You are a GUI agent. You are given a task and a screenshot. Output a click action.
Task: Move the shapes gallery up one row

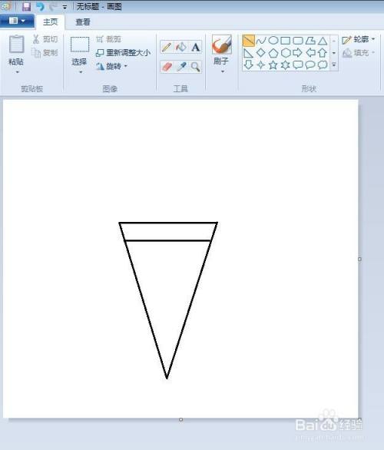point(334,41)
